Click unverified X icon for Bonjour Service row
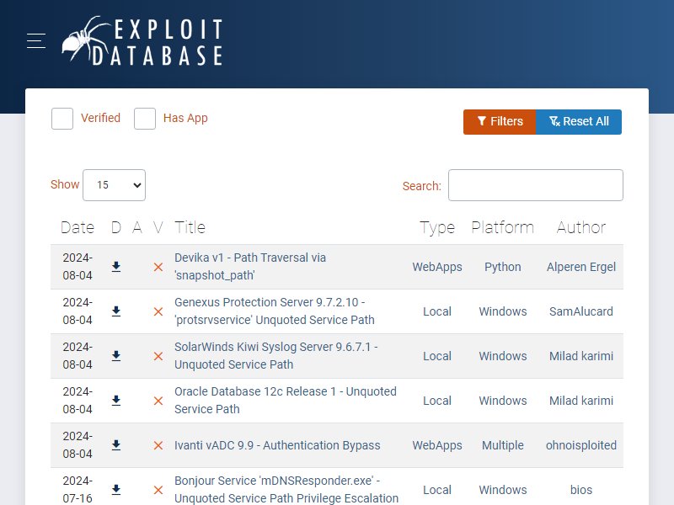The width and height of the screenshot is (674, 505). 158,490
